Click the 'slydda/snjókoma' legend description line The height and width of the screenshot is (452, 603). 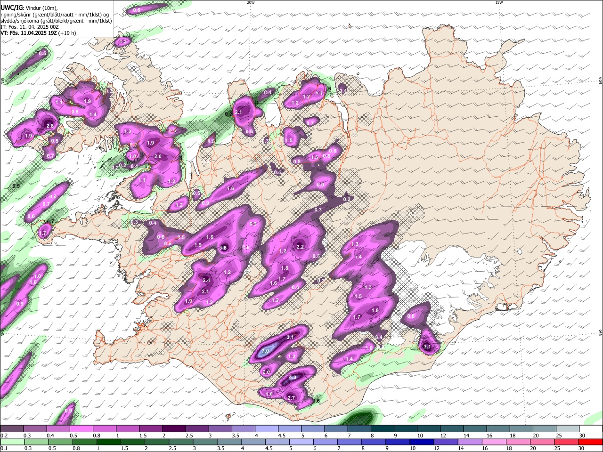click(x=56, y=21)
